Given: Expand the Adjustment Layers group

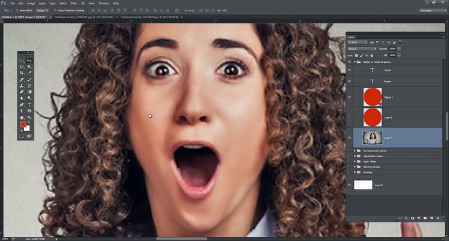Looking at the screenshot, I should click(x=355, y=156).
